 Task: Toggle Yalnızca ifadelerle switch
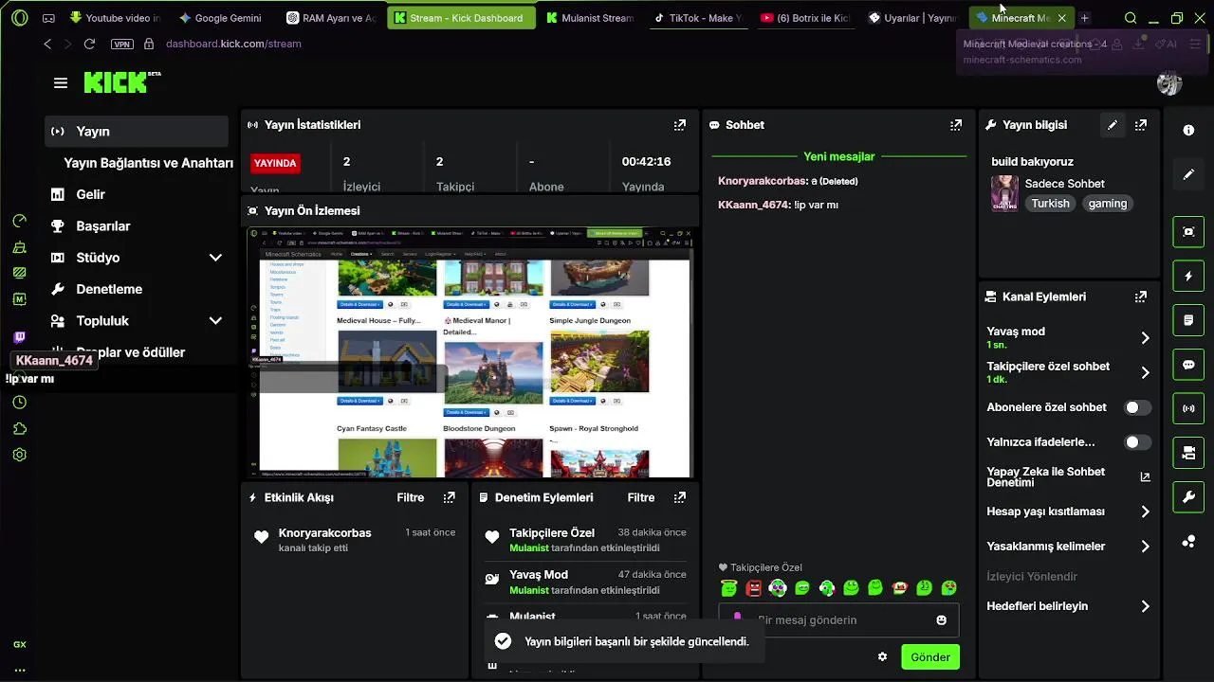[1137, 442]
